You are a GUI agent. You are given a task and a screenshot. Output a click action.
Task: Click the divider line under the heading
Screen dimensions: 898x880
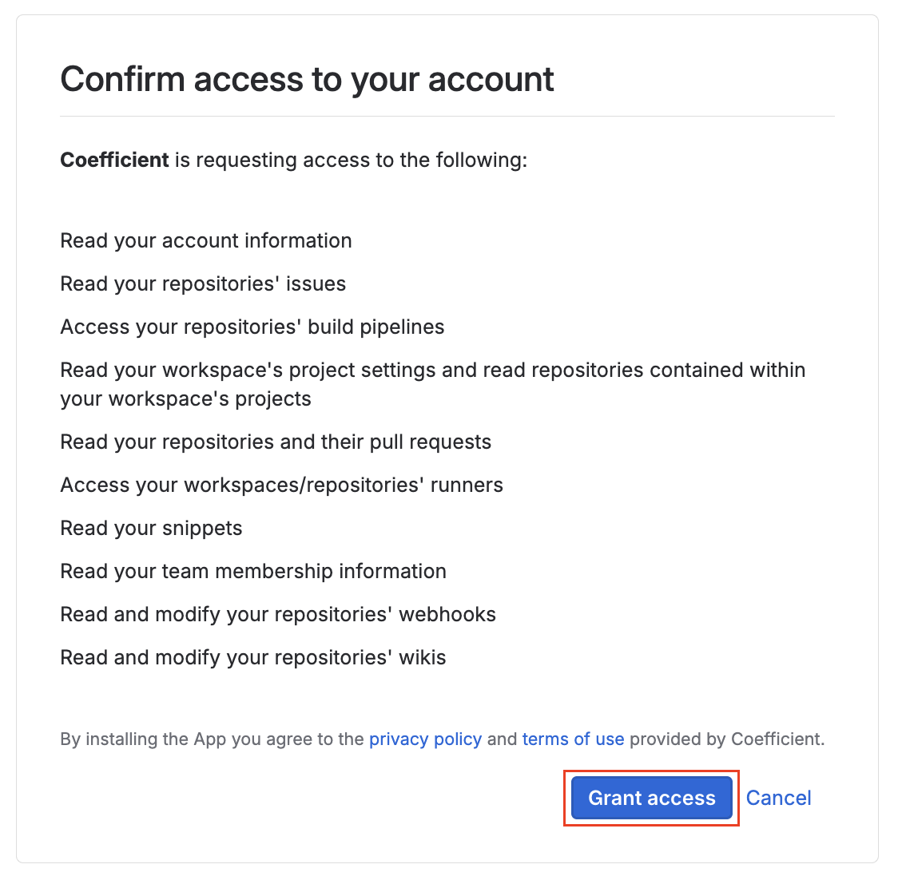tap(447, 117)
